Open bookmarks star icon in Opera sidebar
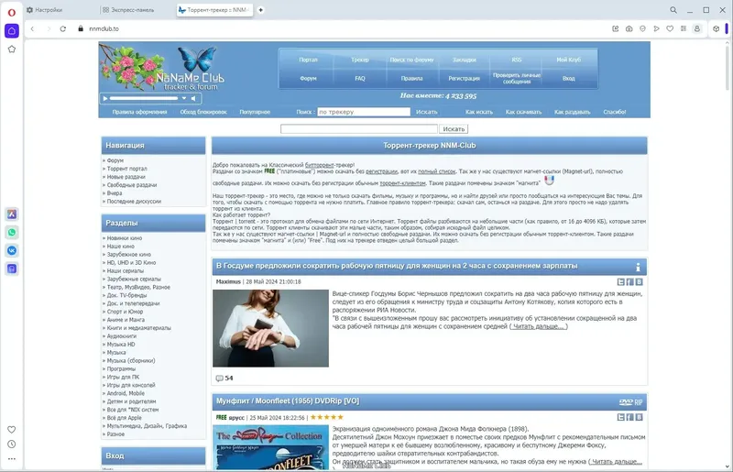 [12, 49]
